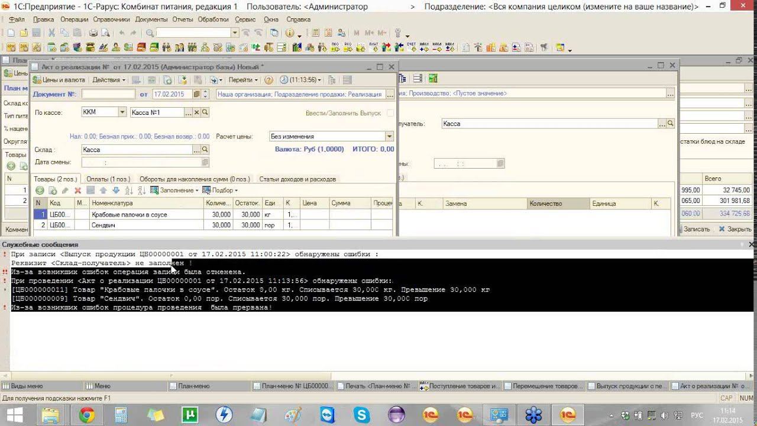Click the clock icon showing 11:13:56
757x426 pixels.
pyautogui.click(x=284, y=80)
